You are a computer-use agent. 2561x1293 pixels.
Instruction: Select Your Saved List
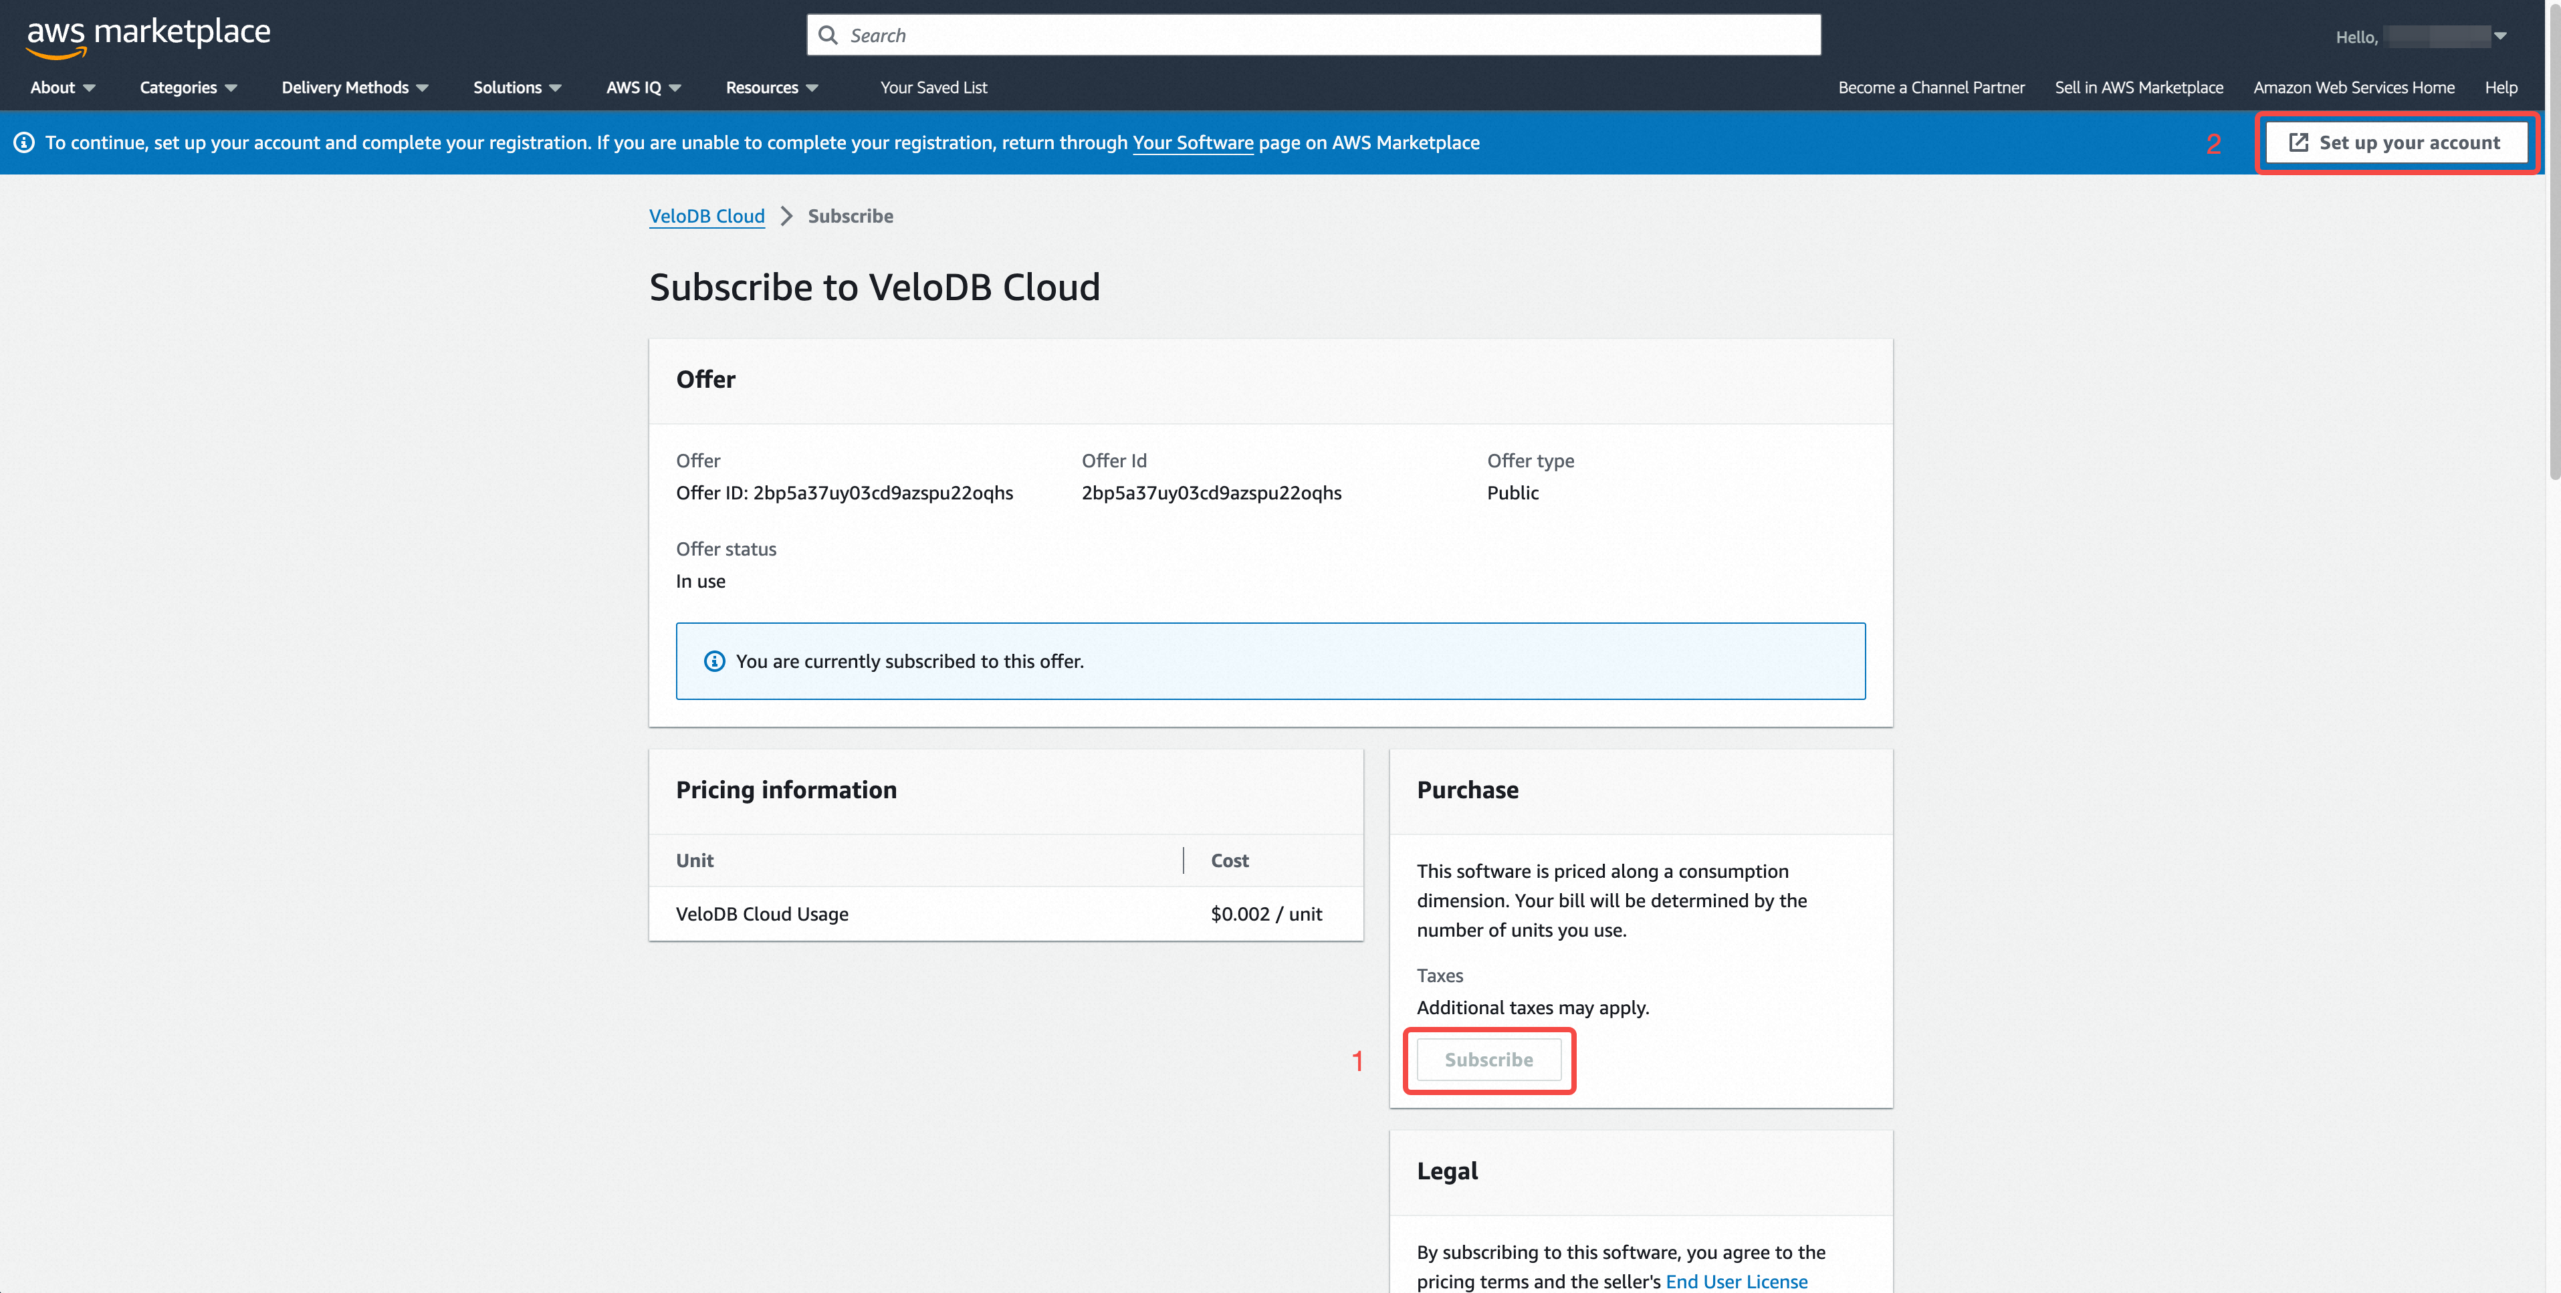[x=933, y=88]
